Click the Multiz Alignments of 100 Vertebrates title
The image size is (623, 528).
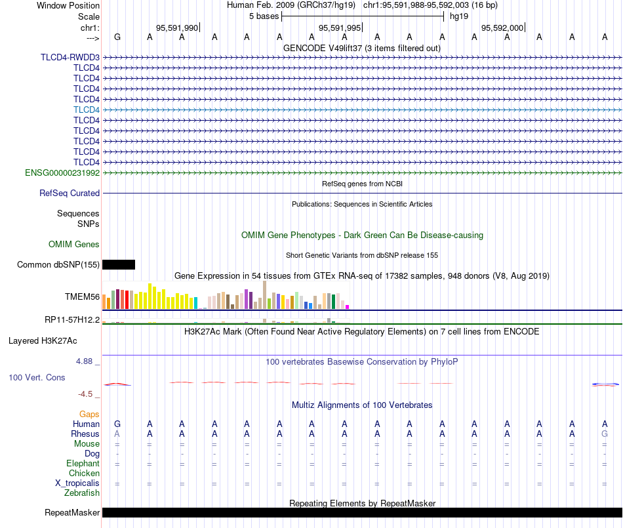coord(362,405)
